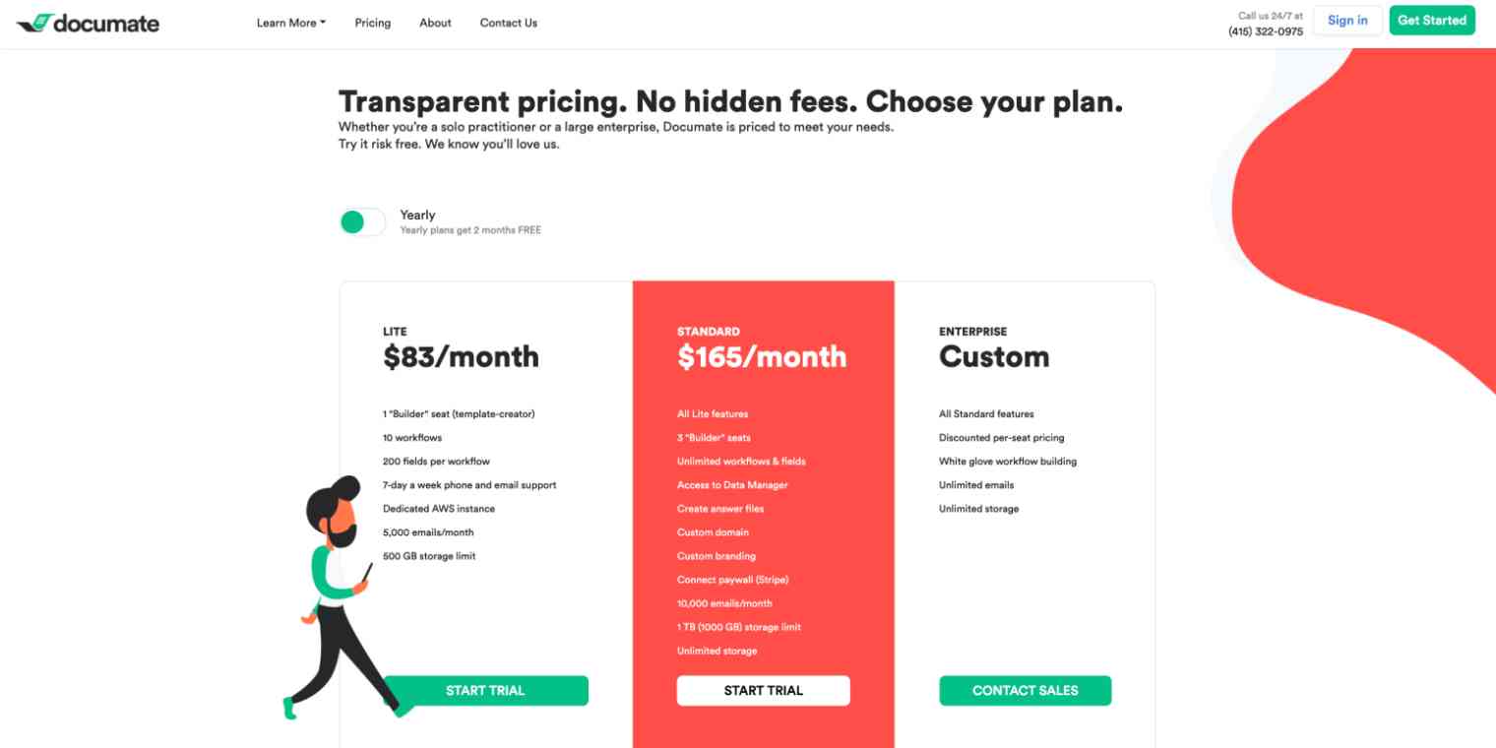
Task: Start trial for the Lite plan
Action: [x=485, y=691]
